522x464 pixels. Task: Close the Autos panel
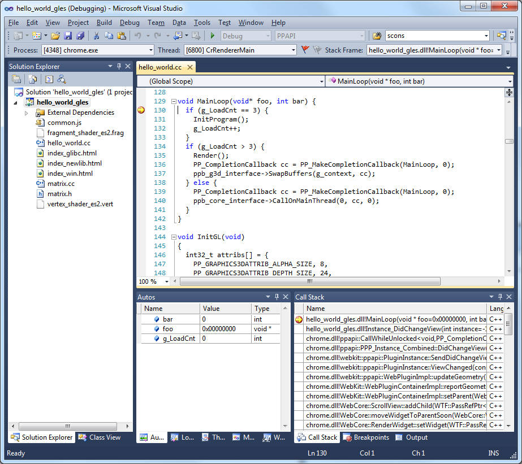click(286, 297)
